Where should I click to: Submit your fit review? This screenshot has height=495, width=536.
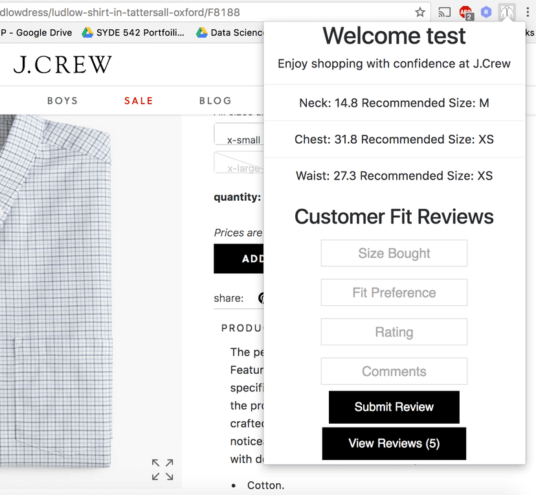pyautogui.click(x=394, y=407)
